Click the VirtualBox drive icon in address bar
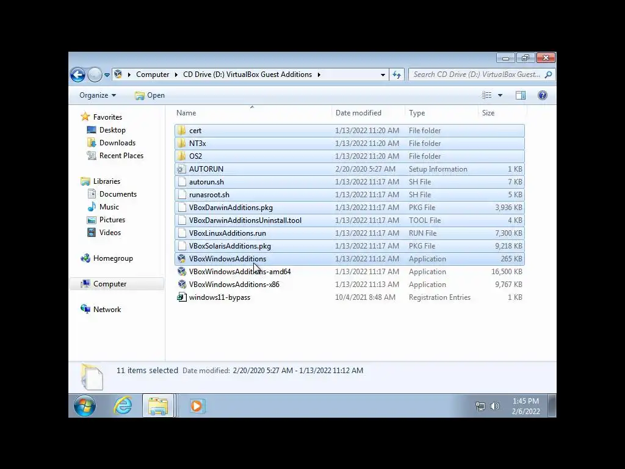Screen dimensions: 625x469 118,74
